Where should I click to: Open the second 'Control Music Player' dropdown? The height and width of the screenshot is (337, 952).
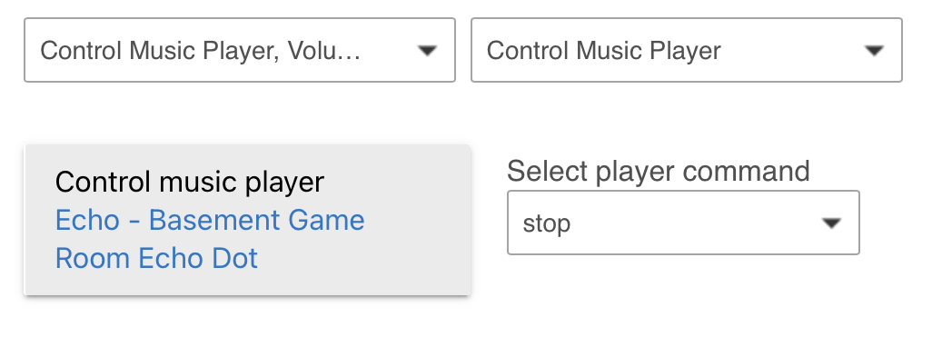687,50
